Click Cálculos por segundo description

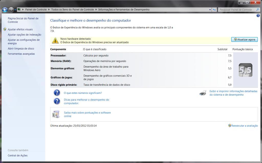tap(96, 56)
